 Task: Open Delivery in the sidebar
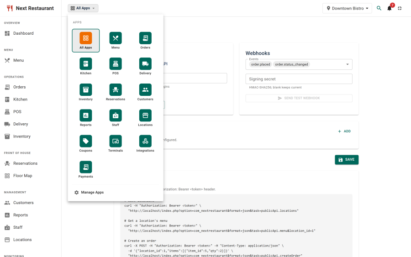click(x=31, y=124)
